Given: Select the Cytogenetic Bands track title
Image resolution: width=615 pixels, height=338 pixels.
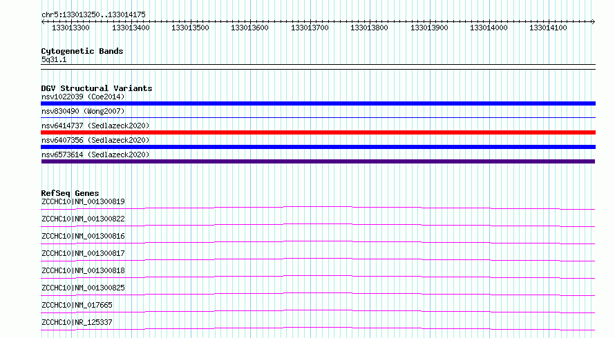Looking at the screenshot, I should click(82, 51).
